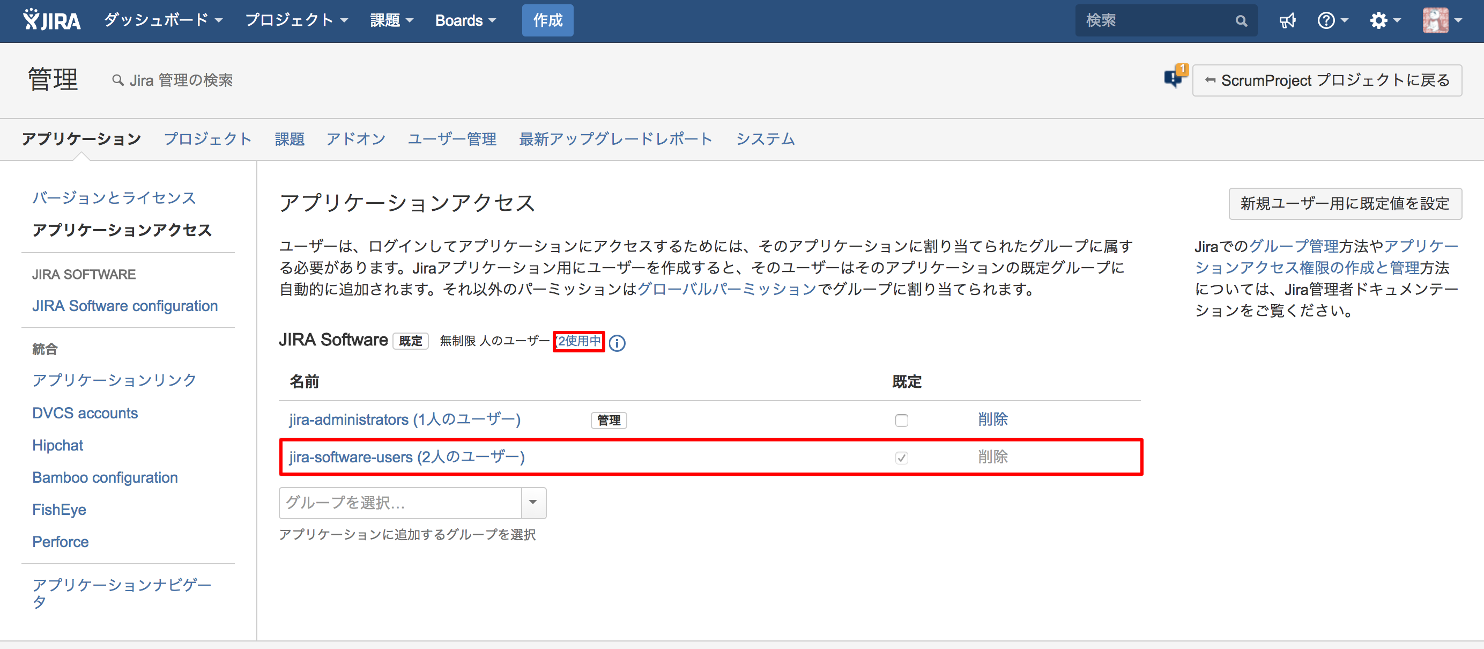Click the info icon next to 2使用中
The image size is (1484, 649).
click(617, 343)
